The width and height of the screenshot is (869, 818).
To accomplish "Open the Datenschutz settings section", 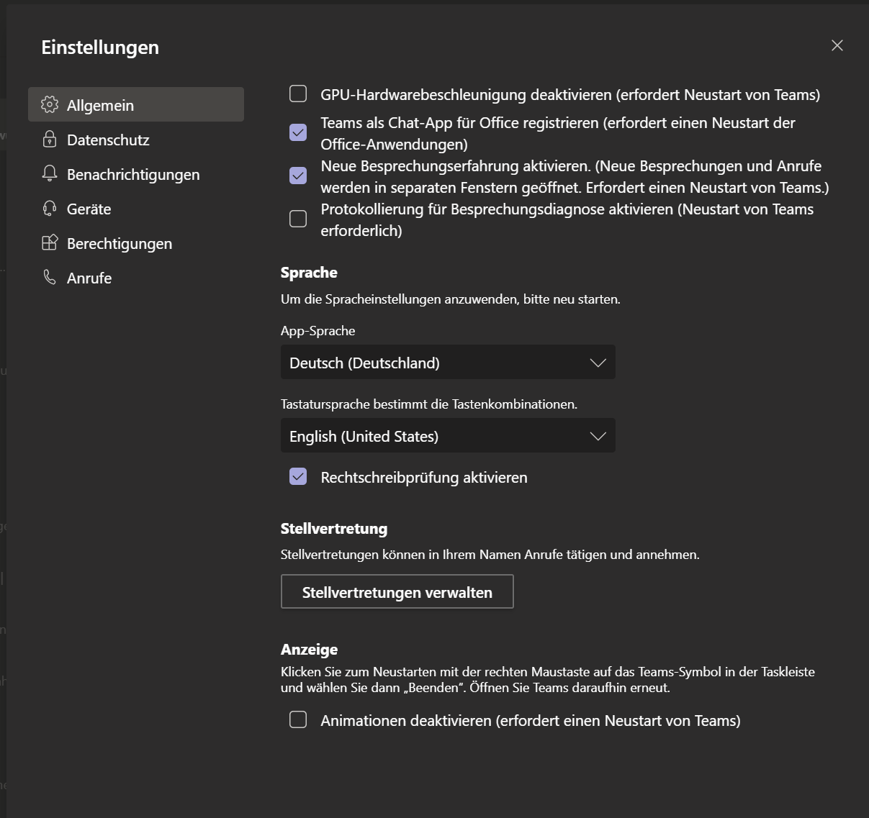I will click(x=136, y=140).
